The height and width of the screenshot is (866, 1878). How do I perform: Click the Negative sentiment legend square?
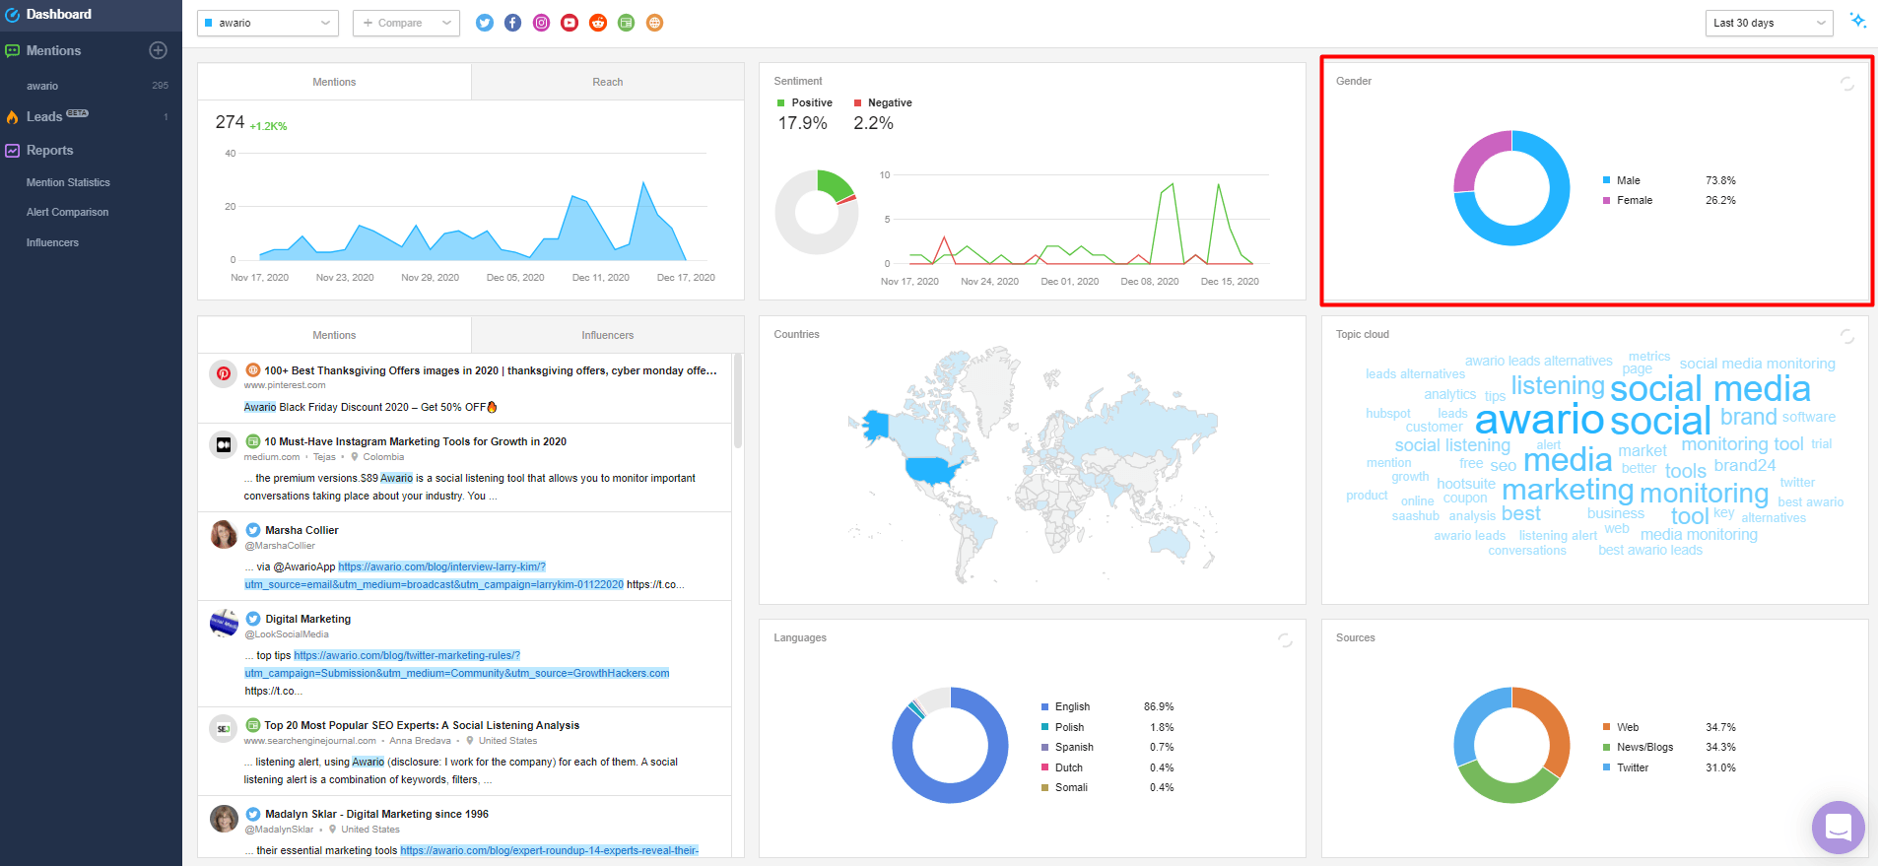857,102
